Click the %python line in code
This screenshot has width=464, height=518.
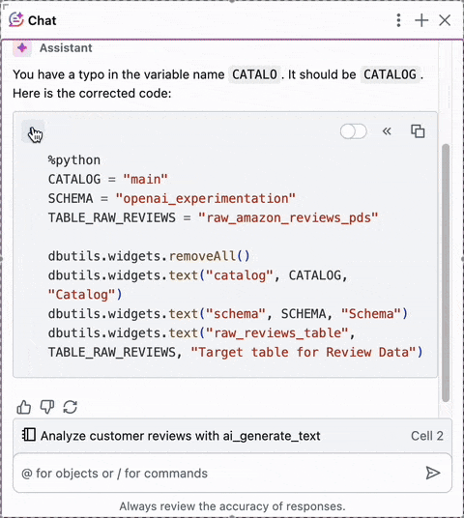click(x=74, y=159)
